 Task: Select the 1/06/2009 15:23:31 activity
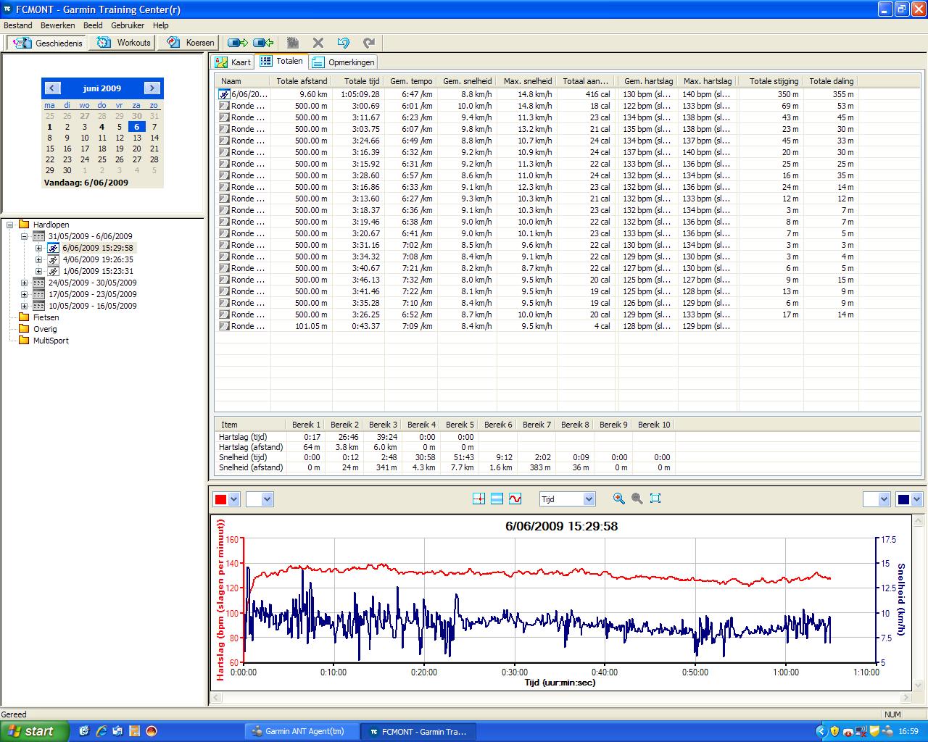98,271
